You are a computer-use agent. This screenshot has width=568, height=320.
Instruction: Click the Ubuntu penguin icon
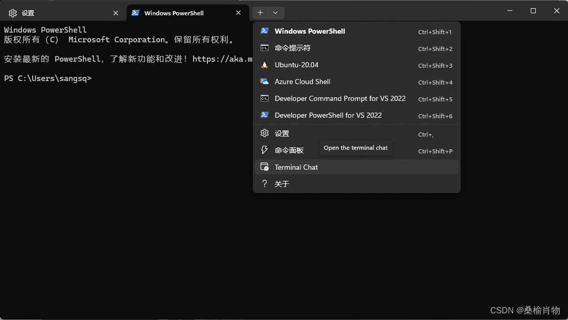(265, 65)
